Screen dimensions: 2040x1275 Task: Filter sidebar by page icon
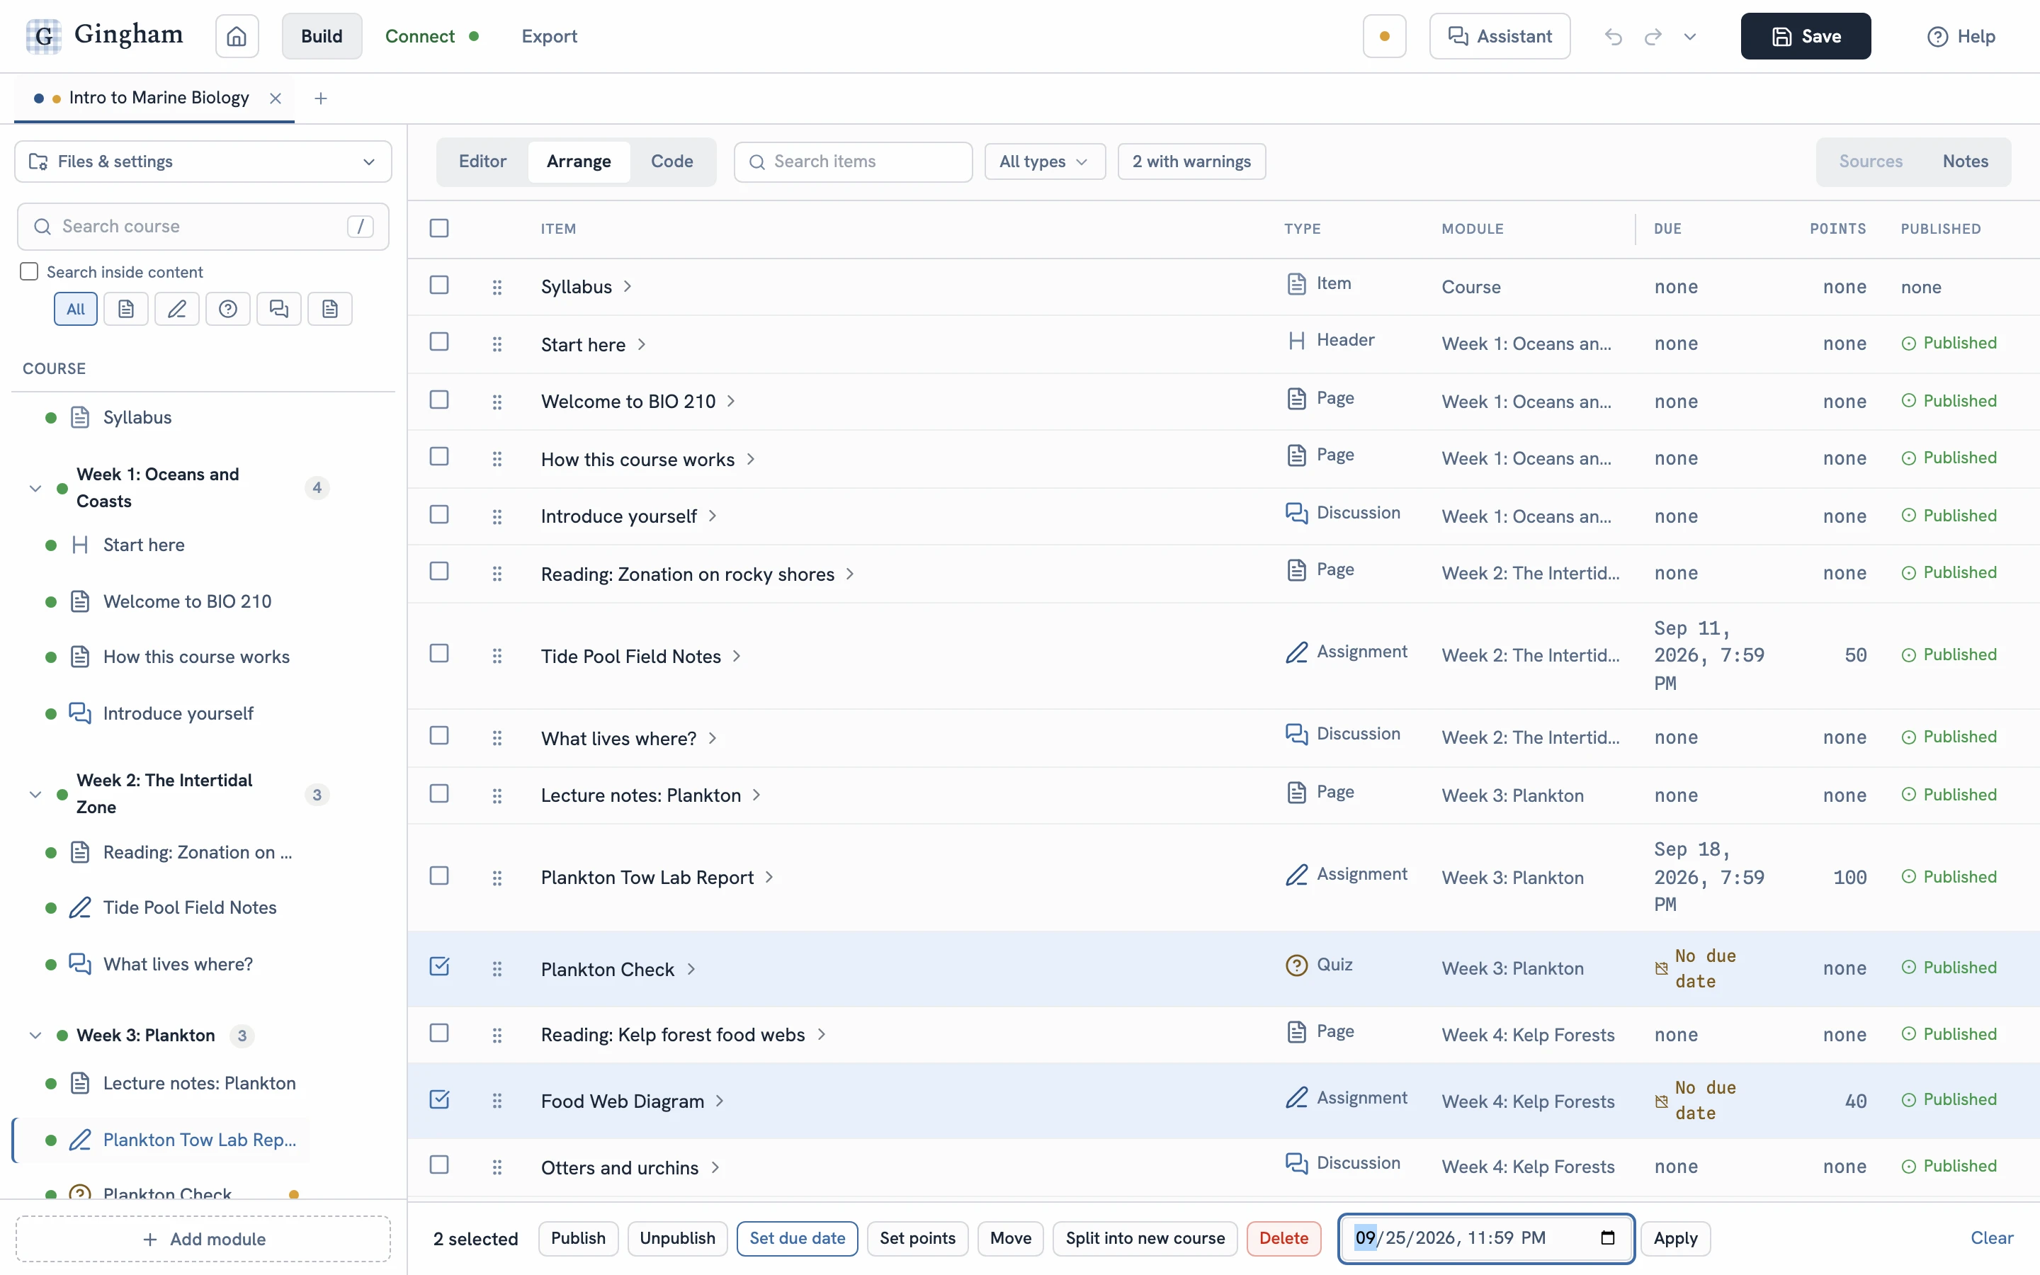tap(127, 309)
